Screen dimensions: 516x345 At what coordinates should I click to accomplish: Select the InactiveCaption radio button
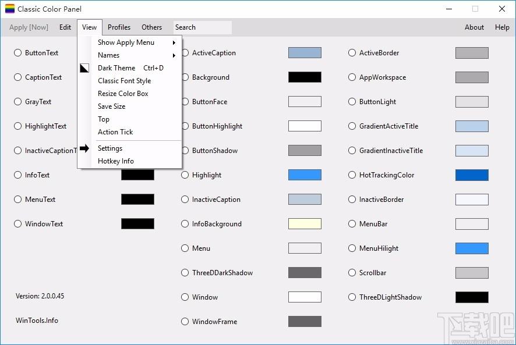(185, 200)
